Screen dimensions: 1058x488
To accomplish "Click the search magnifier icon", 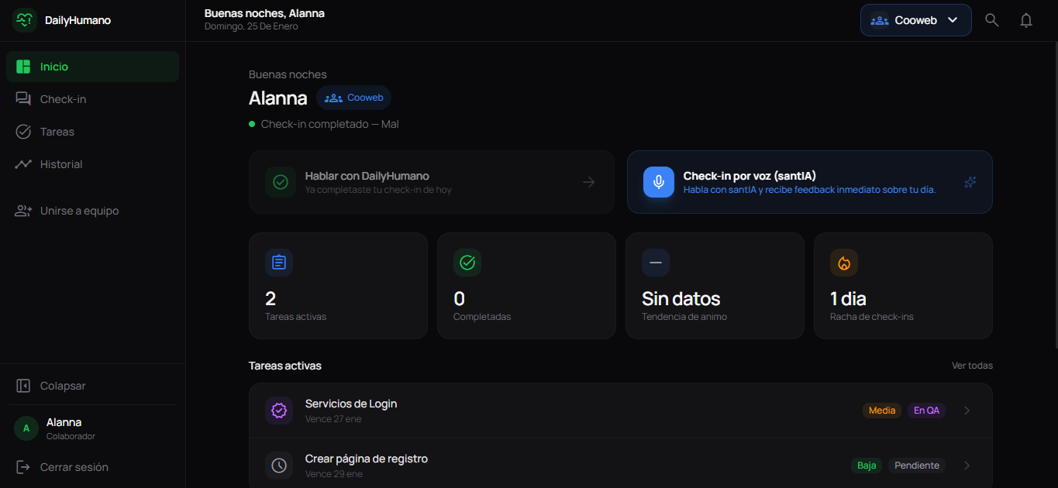I will coord(991,19).
